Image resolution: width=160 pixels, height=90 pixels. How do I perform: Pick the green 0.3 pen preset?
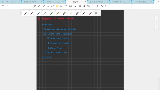[x=51, y=13]
